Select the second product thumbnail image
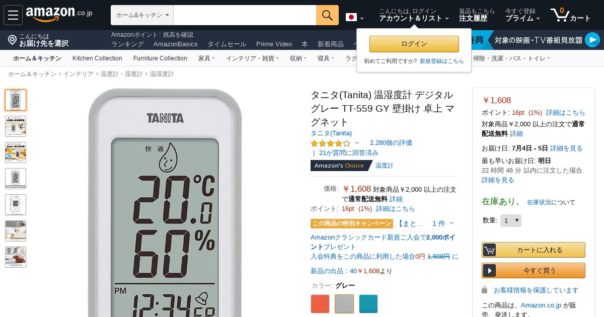604x317 pixels. [16, 126]
